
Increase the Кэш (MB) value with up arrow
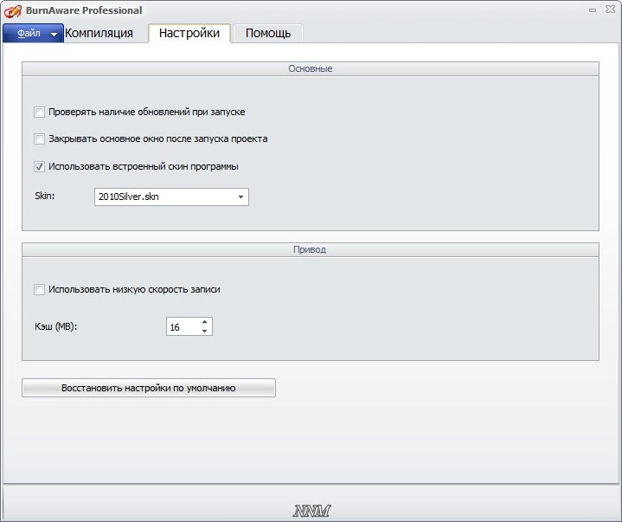[x=204, y=322]
